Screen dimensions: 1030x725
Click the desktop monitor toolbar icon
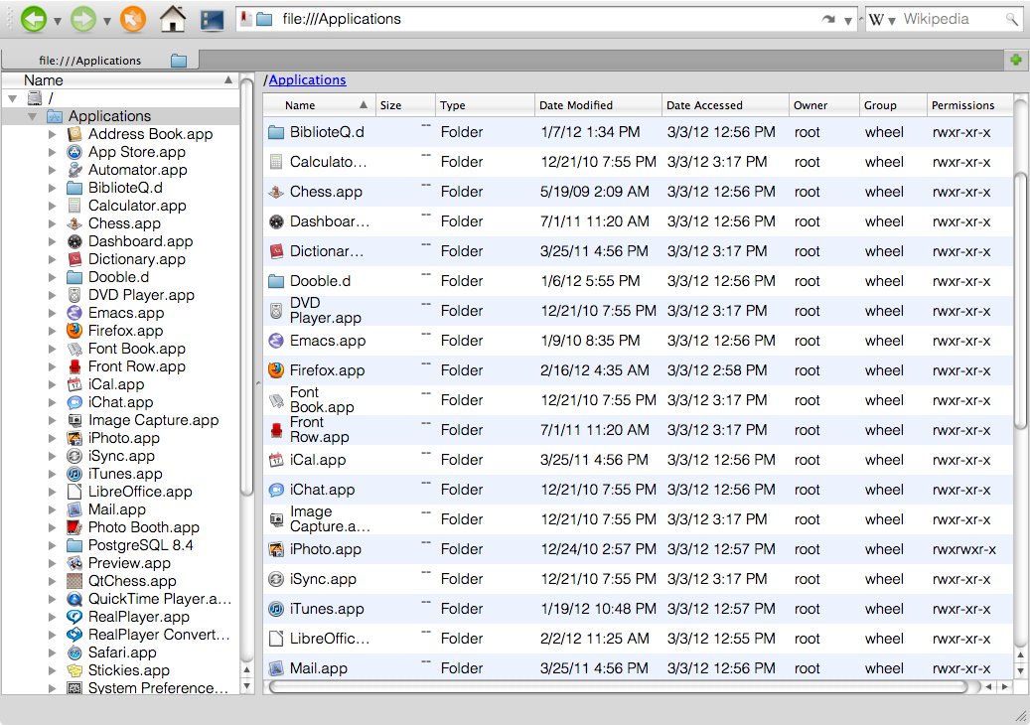tap(213, 20)
